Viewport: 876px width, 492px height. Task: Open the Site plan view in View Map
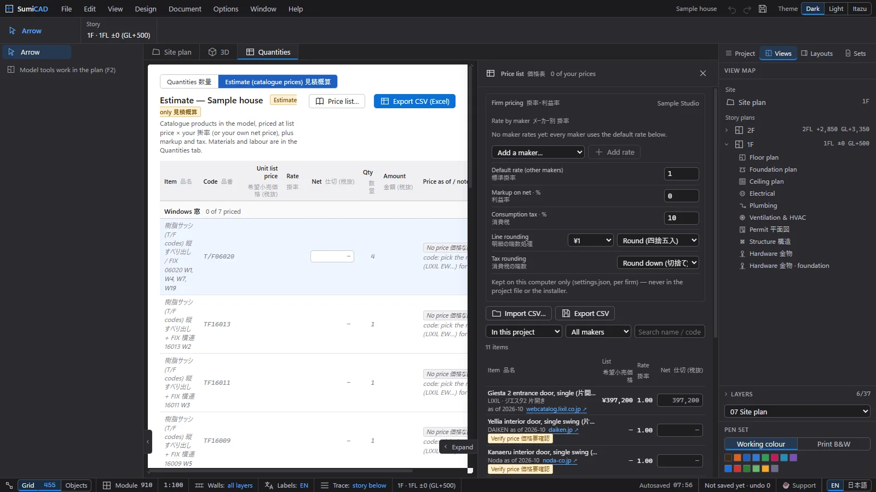point(752,102)
